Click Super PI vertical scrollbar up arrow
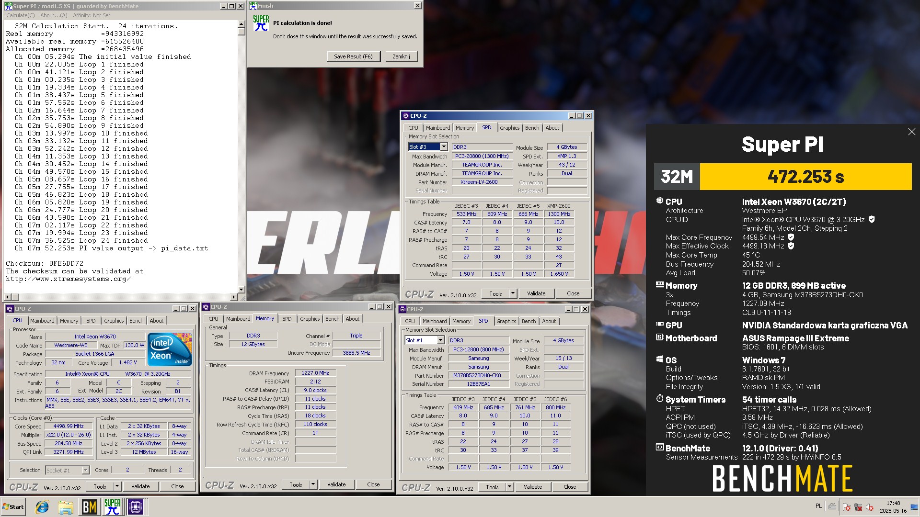The width and height of the screenshot is (920, 517). tap(241, 24)
